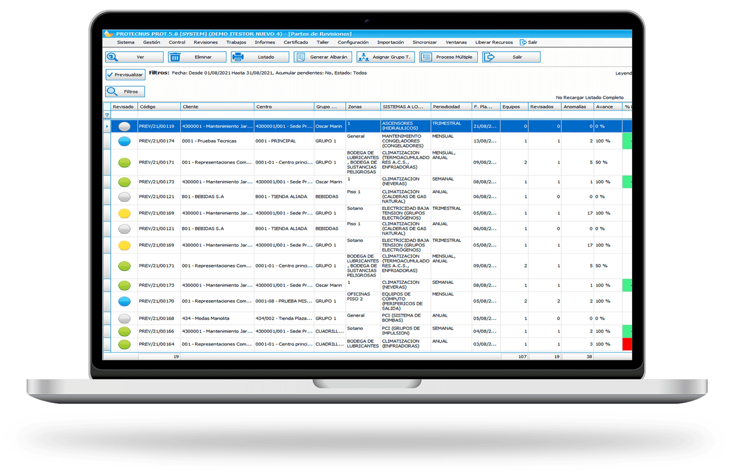Image resolution: width=735 pixels, height=472 pixels.
Task: Sort by the Periodicidad column header
Action: coord(451,107)
